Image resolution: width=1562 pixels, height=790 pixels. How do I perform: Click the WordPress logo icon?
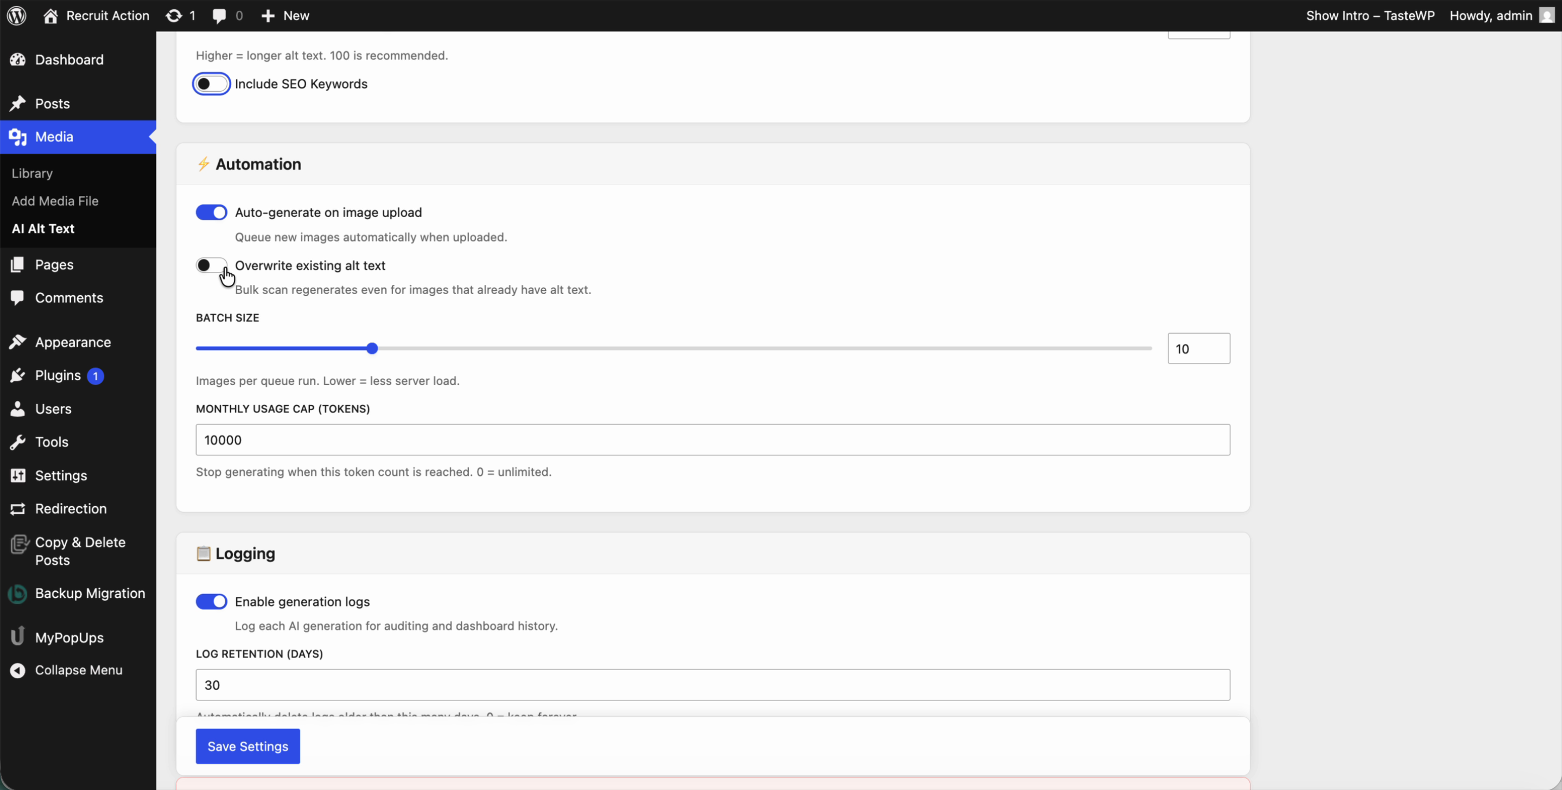coord(16,15)
